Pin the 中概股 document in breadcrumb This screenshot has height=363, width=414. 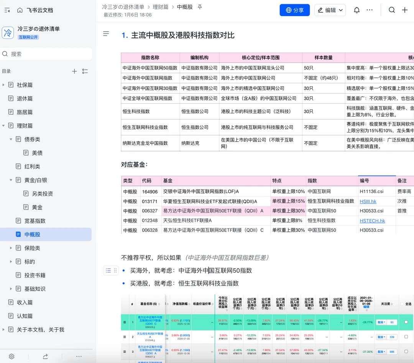coord(200,7)
